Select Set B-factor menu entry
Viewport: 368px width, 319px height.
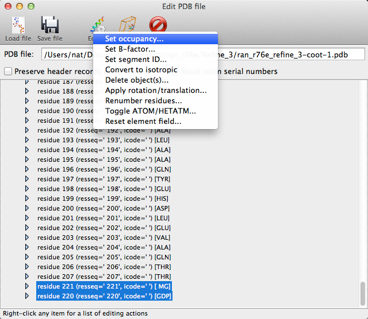point(130,49)
